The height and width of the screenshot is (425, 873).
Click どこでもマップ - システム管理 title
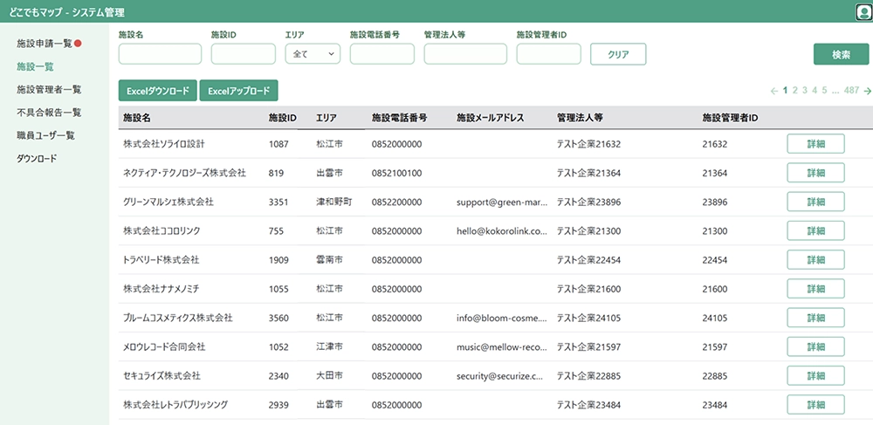pyautogui.click(x=67, y=11)
